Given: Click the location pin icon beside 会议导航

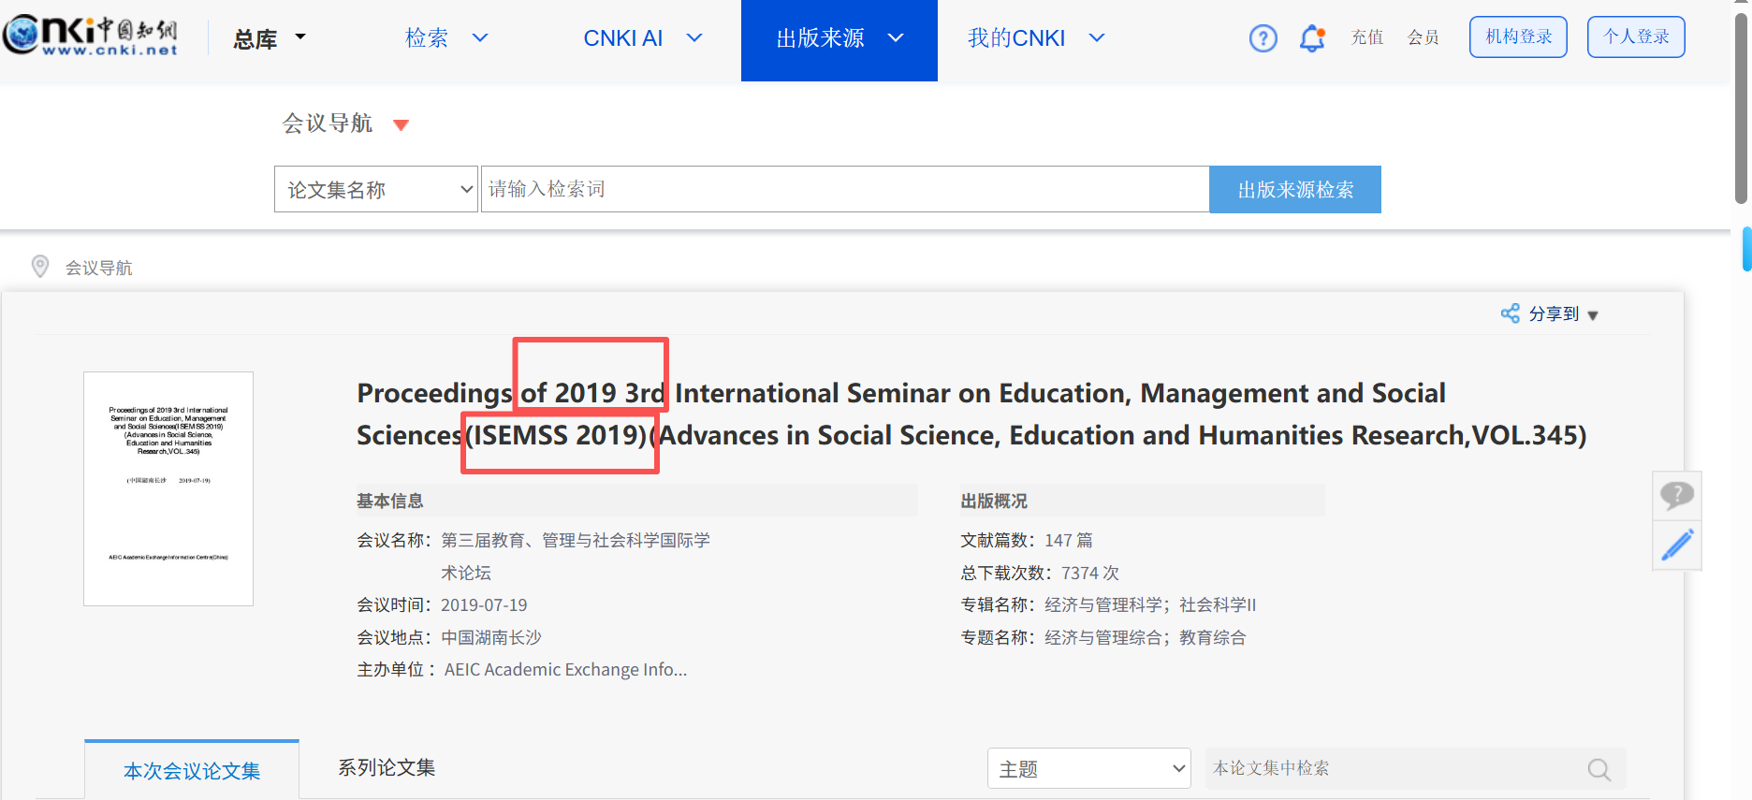Looking at the screenshot, I should [40, 267].
